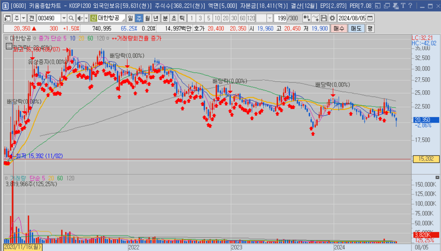441x251 pixels.
Task: Click the 2020/11/16(월) date label
Action: (23, 247)
